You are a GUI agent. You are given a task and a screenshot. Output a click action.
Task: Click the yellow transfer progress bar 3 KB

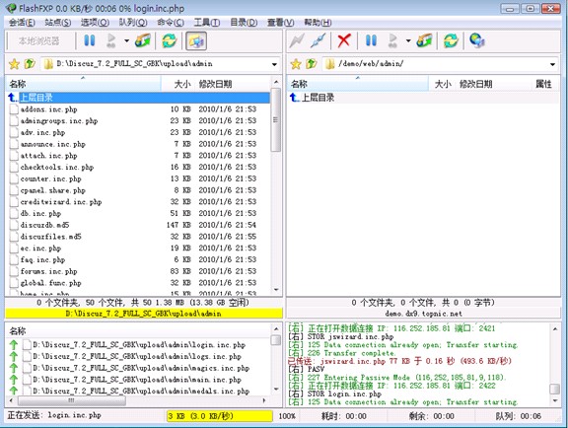click(220, 416)
